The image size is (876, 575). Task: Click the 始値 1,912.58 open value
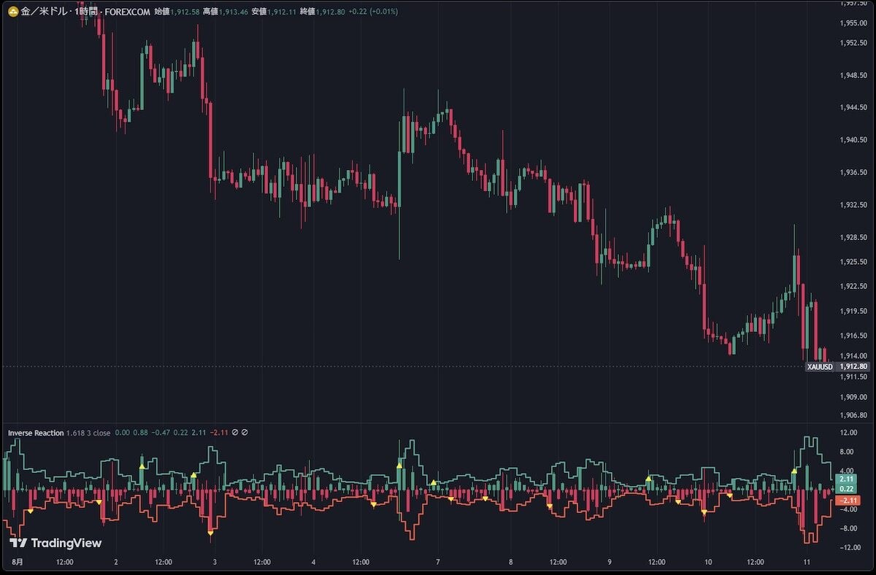pos(177,12)
